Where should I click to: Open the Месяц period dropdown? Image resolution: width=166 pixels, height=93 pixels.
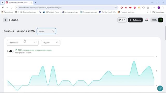(46, 31)
